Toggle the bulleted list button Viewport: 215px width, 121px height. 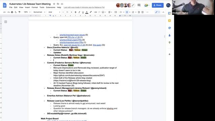[x=127, y=12]
